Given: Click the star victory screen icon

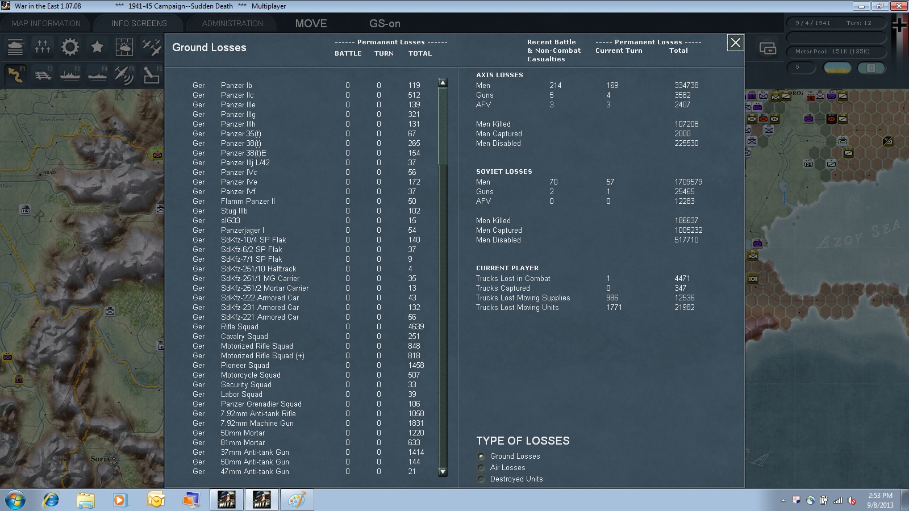Looking at the screenshot, I should (x=97, y=47).
